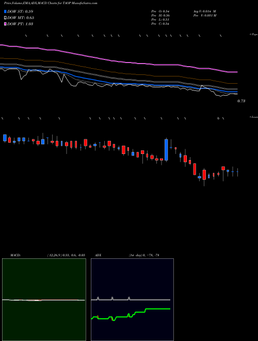Click the 0.73 price label on EMA chart
Screen dimensions: 258x341
pos(241,101)
